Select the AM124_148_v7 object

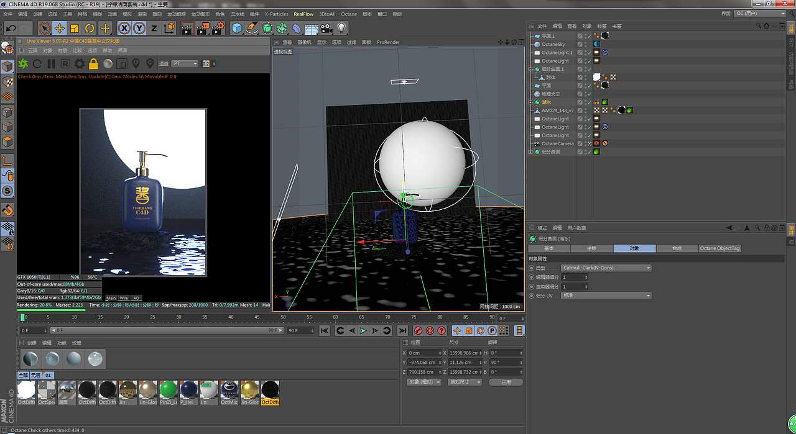557,111
